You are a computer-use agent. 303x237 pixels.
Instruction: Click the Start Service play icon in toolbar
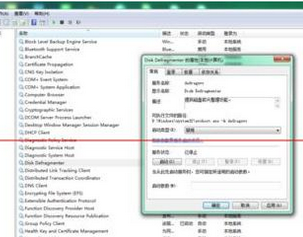tap(54, 23)
